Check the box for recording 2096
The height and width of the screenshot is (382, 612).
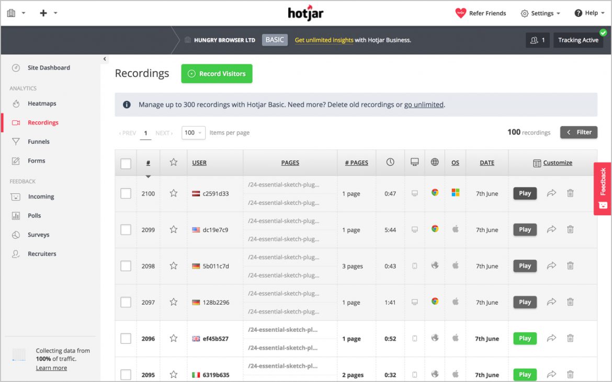pyautogui.click(x=126, y=338)
